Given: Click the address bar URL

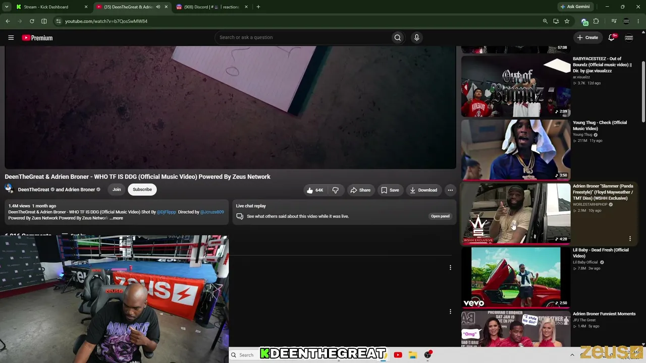Looking at the screenshot, I should [x=106, y=21].
